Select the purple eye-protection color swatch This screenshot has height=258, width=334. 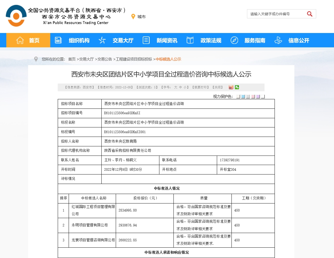tap(258, 97)
